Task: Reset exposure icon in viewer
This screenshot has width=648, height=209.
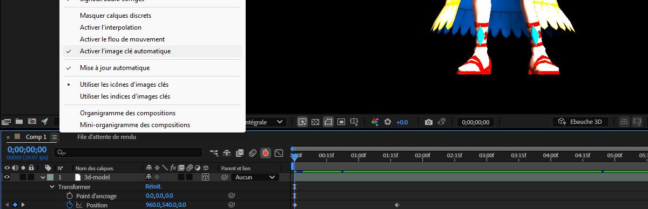Action: click(387, 122)
